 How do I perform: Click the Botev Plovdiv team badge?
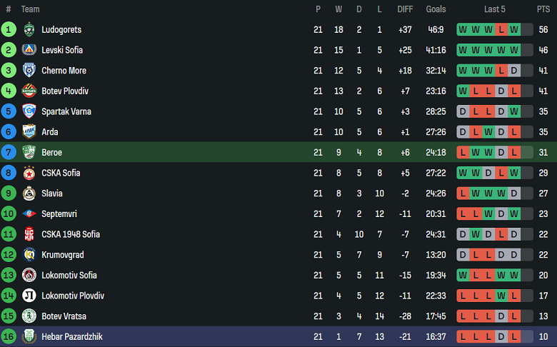coord(29,91)
